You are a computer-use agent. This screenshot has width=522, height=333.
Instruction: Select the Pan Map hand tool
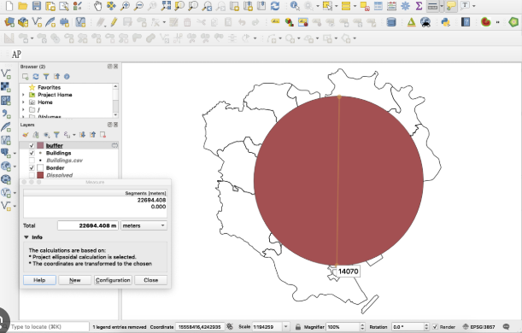(x=97, y=6)
